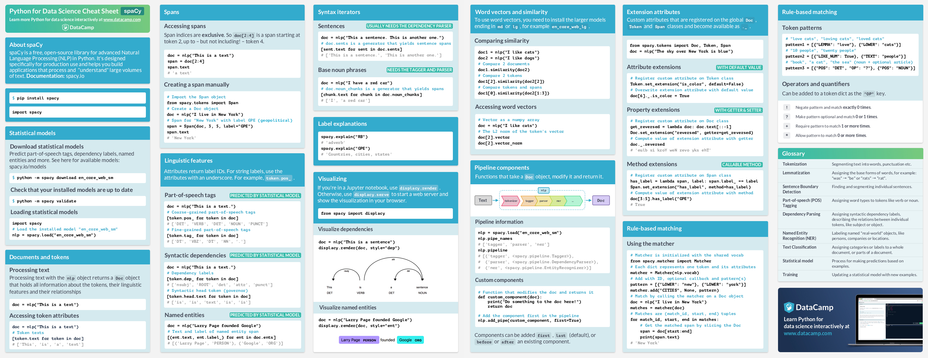Click the ner stage in the pipeline diagram
Image resolution: width=928 pixels, height=358 pixels.
558,201
